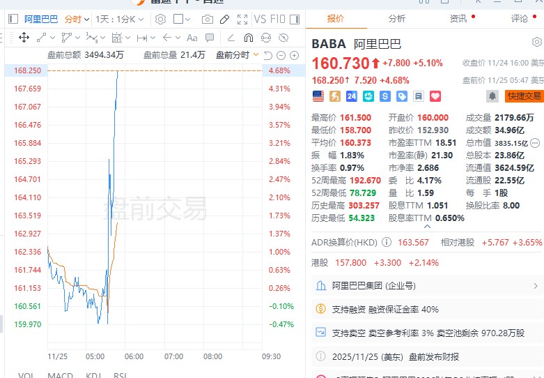Image resolution: width=544 pixels, height=378 pixels.
Task: Click the price alert bell icon
Action: pos(492,96)
